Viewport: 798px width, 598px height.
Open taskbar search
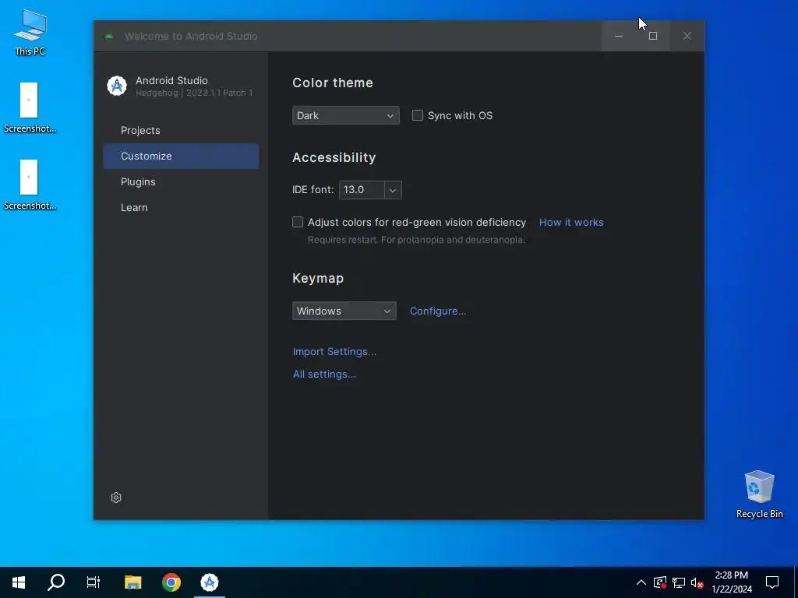coord(56,582)
